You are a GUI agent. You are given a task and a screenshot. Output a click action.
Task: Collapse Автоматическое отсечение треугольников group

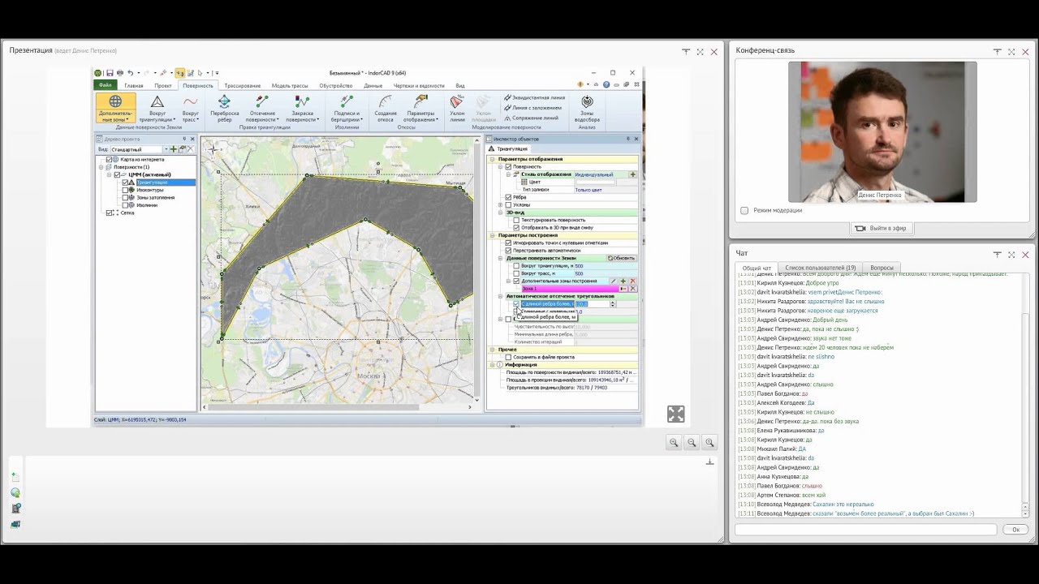[500, 296]
